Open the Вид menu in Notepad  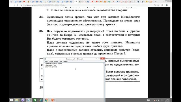[61, 61]
